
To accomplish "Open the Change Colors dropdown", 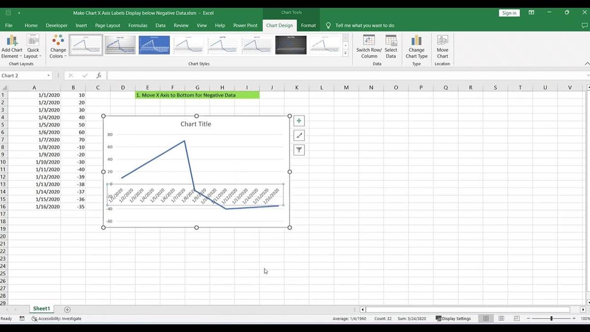I will (58, 47).
